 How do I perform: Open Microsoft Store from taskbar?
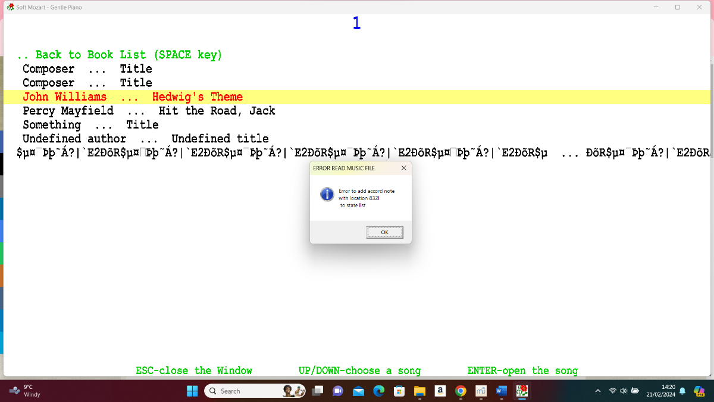399,391
